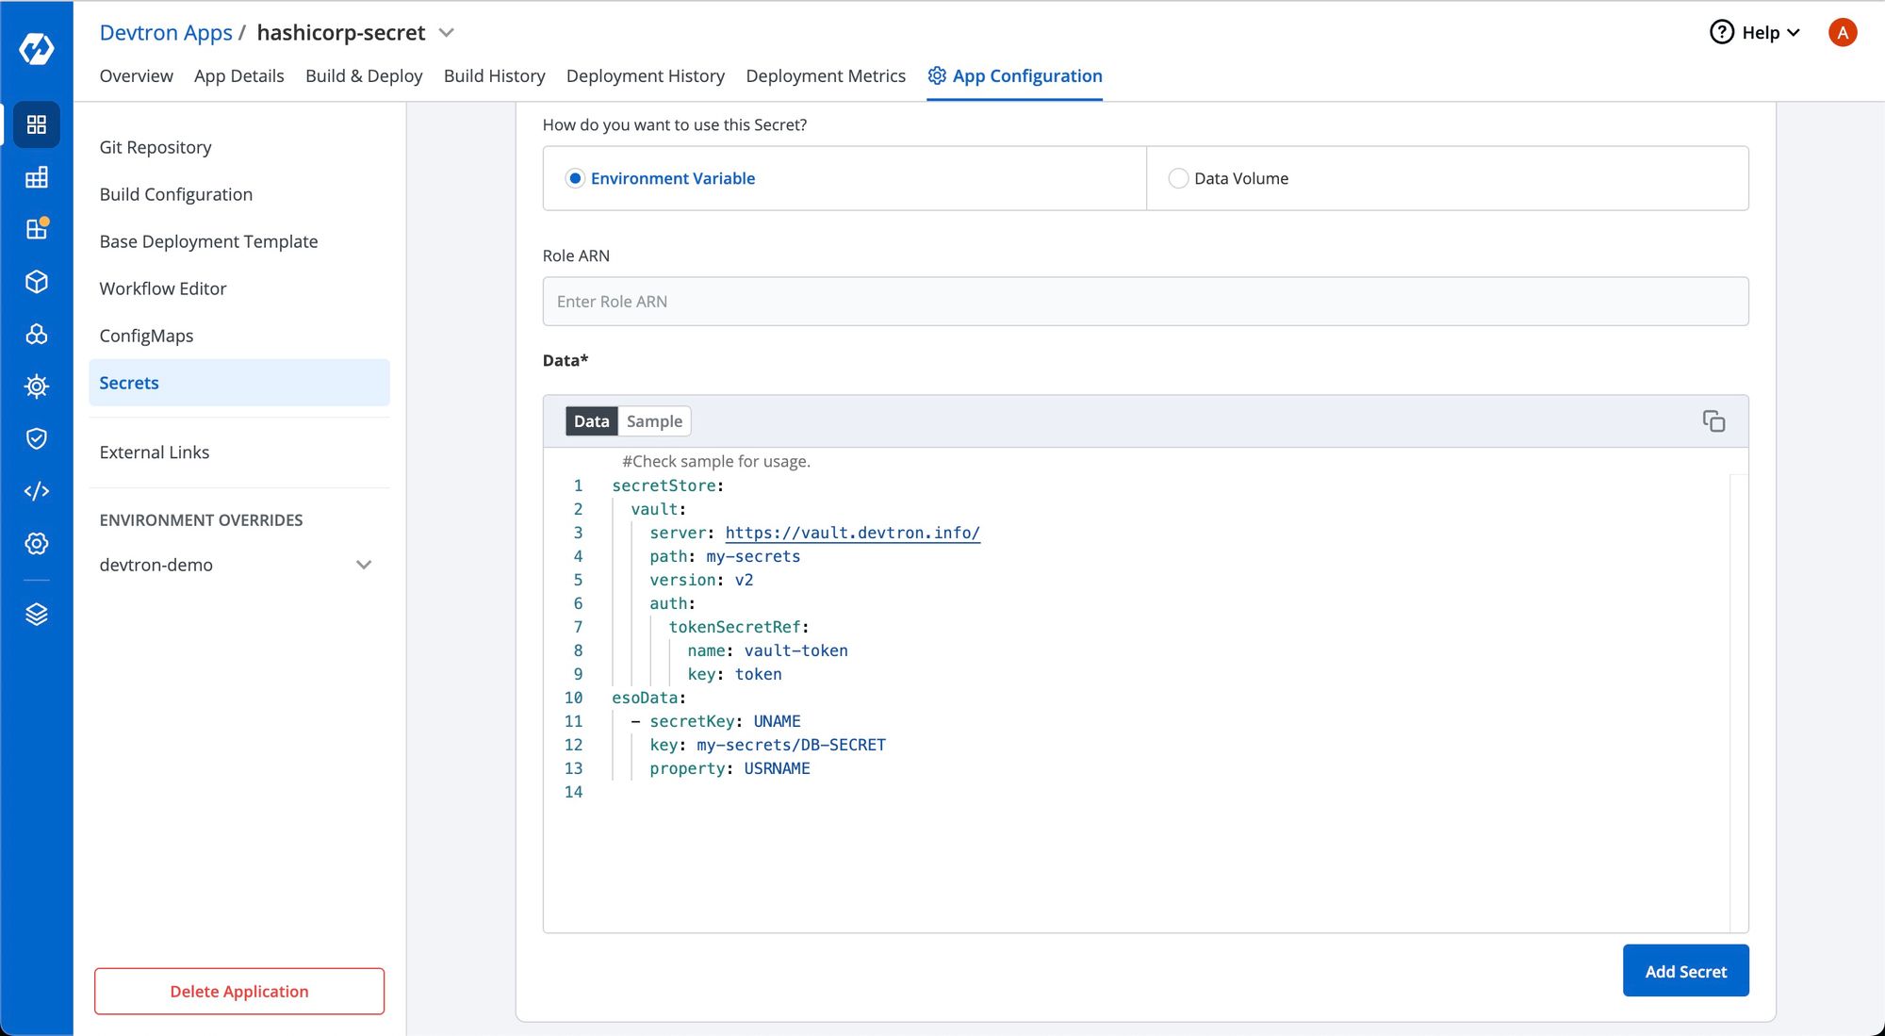
Task: Expand hashicorp-secret app name dropdown
Action: pyautogui.click(x=447, y=33)
